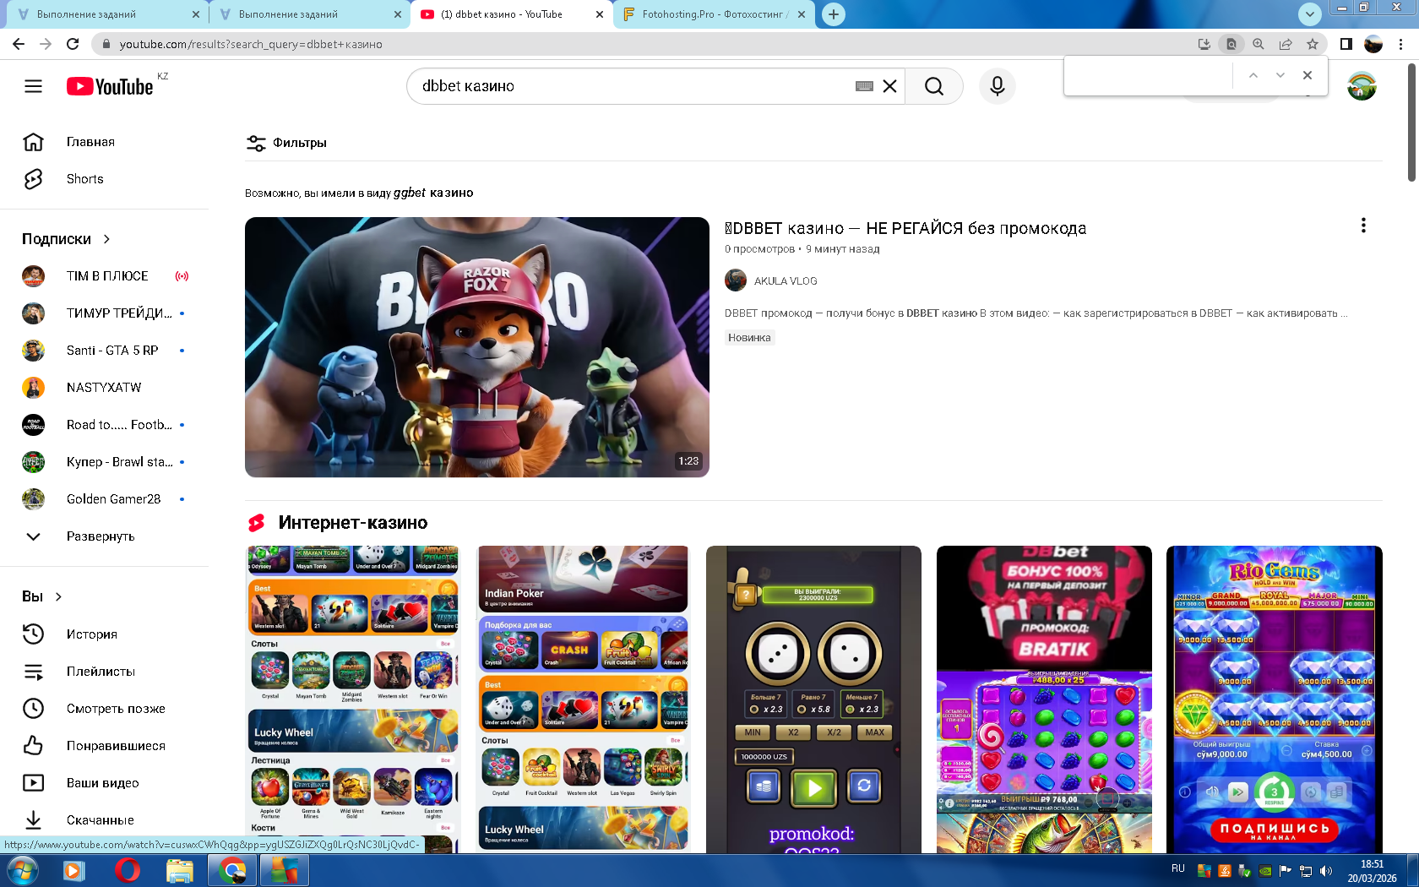
Task: Close the find-in-page bar
Action: [x=1308, y=75]
